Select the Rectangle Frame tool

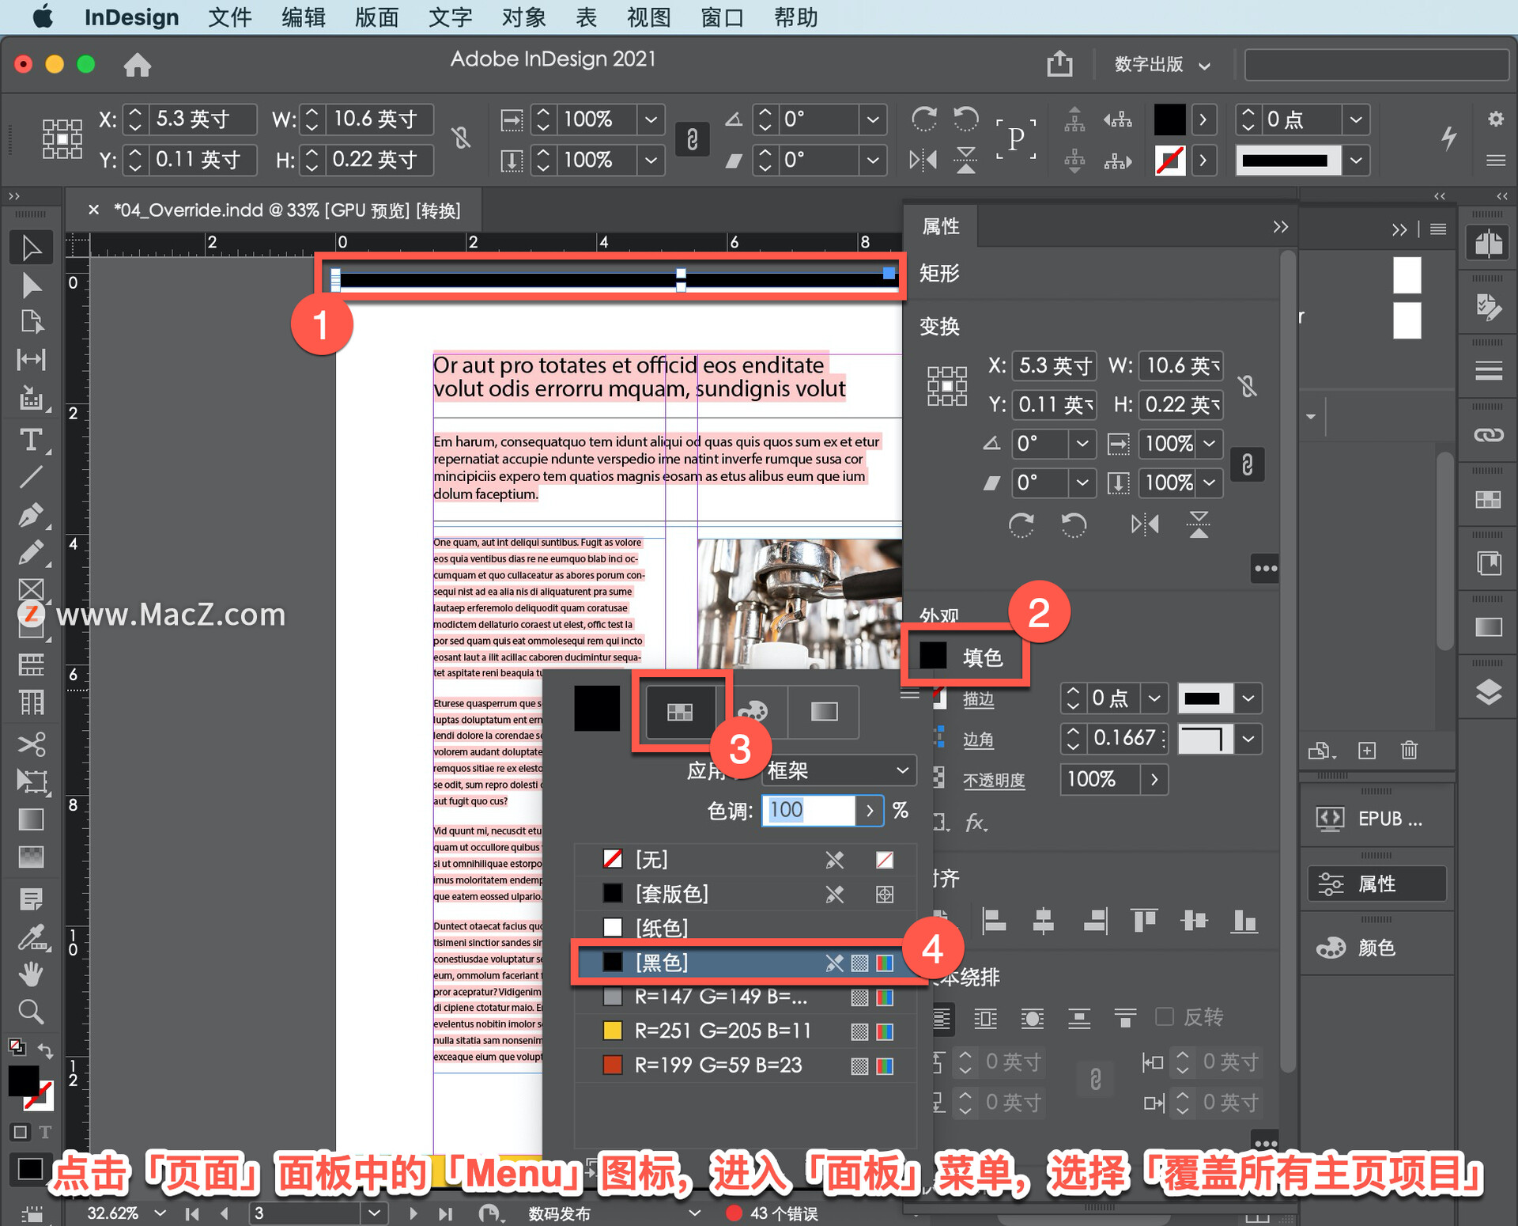tap(31, 589)
